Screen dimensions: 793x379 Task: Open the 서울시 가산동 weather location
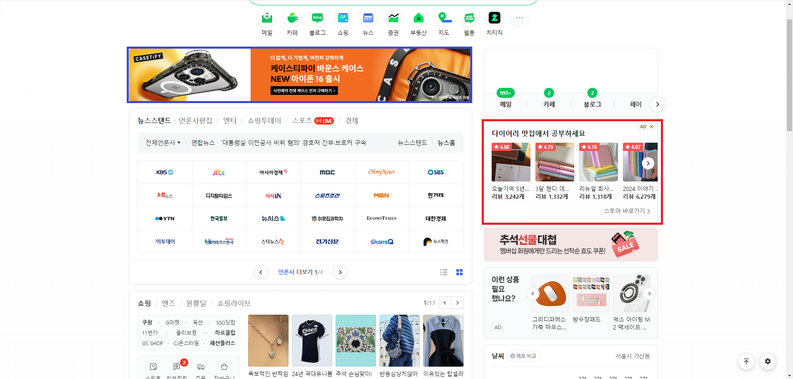coord(632,356)
